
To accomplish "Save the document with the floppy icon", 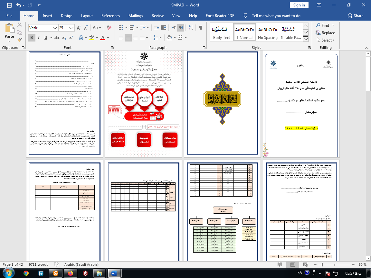I will [9, 5].
